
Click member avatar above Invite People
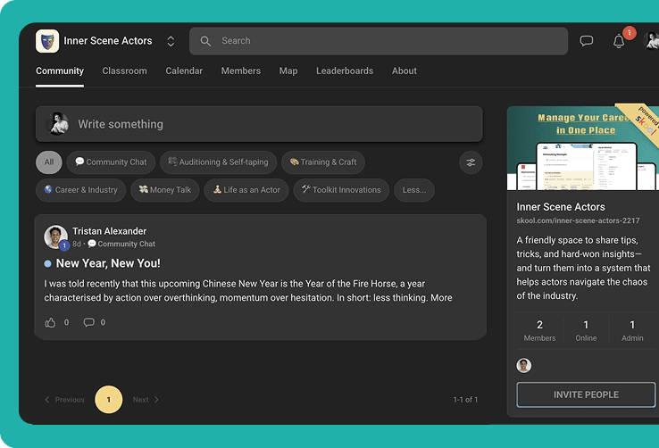[523, 366]
